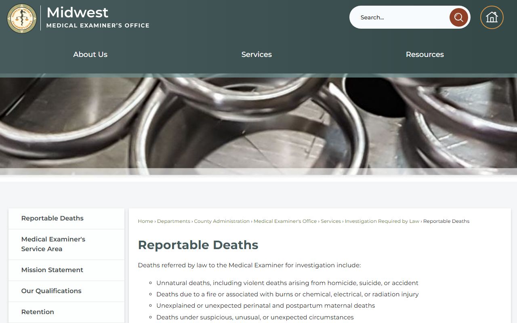517x323 pixels.
Task: Open Medical Examiner's Service Area page
Action: click(x=53, y=244)
